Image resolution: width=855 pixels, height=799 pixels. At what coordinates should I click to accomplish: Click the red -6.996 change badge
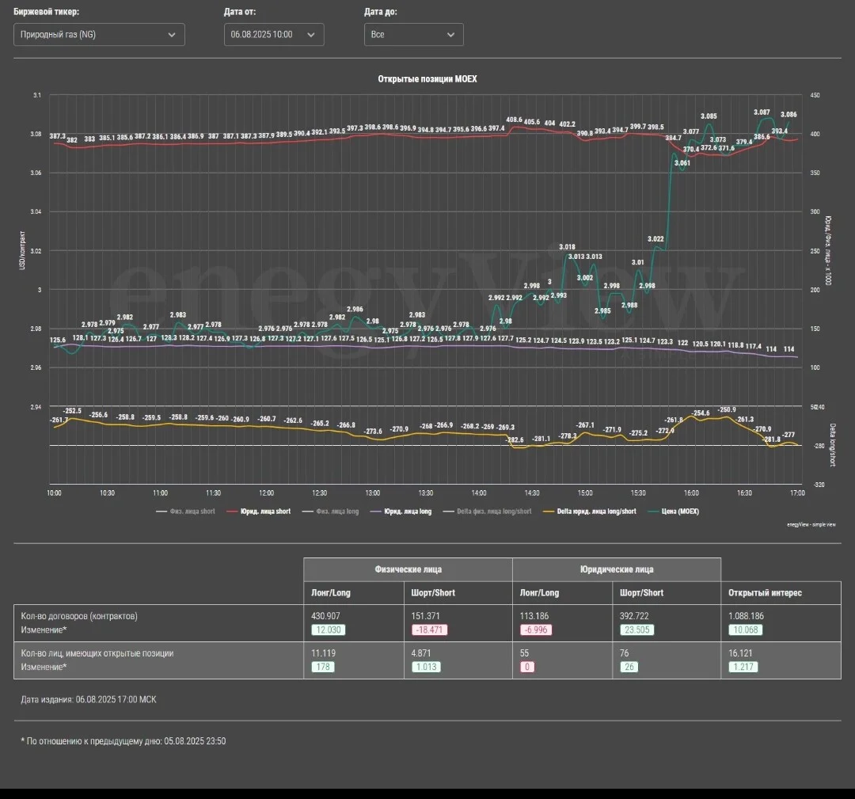click(x=536, y=630)
